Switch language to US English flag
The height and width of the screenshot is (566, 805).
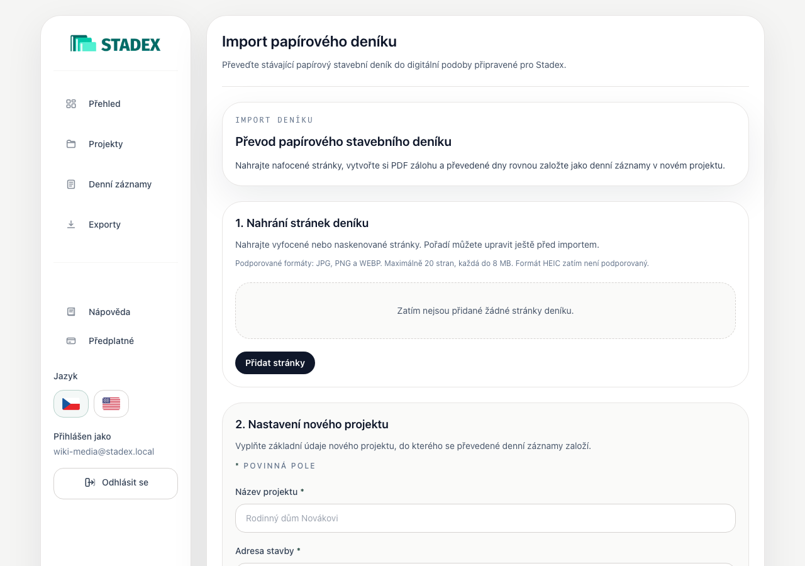click(111, 404)
